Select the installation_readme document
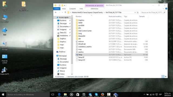Screen dimensions: 173x97 [x=85, y=47]
